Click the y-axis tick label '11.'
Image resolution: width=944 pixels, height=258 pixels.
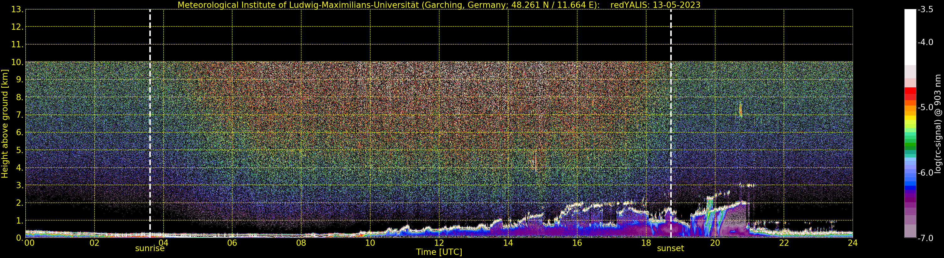pyautogui.click(x=17, y=45)
